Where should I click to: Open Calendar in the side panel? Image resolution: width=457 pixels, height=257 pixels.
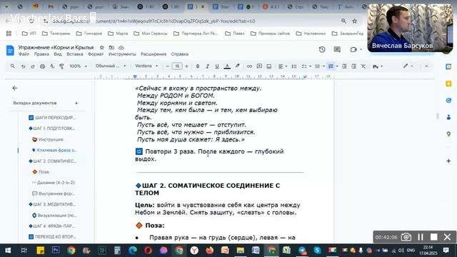448,66
